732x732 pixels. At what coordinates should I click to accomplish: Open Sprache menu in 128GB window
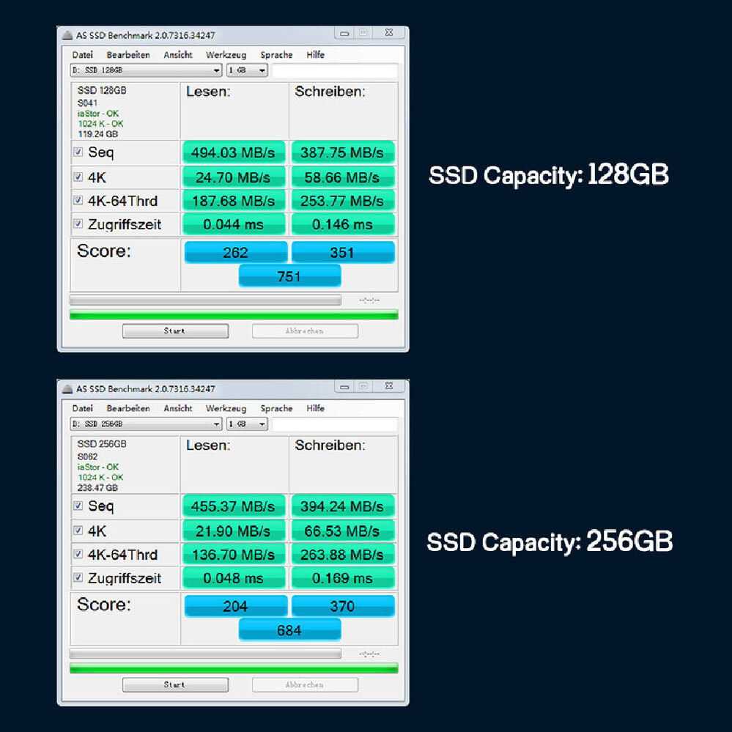click(x=276, y=55)
